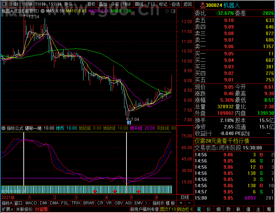Select the DMA indicator tab
This screenshot has width=275, height=213.
click(x=54, y=203)
